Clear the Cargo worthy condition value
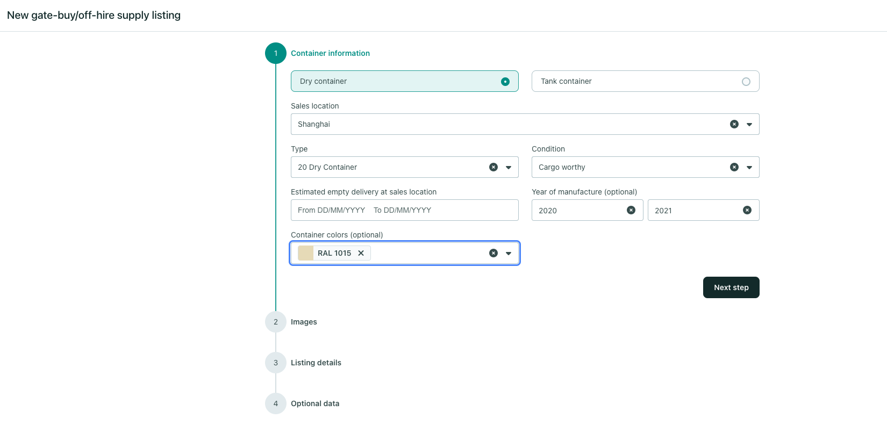 pos(734,167)
